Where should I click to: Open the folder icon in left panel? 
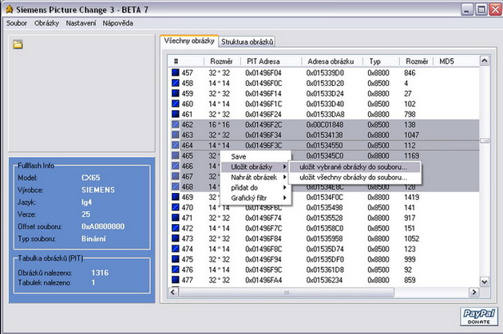click(x=18, y=45)
